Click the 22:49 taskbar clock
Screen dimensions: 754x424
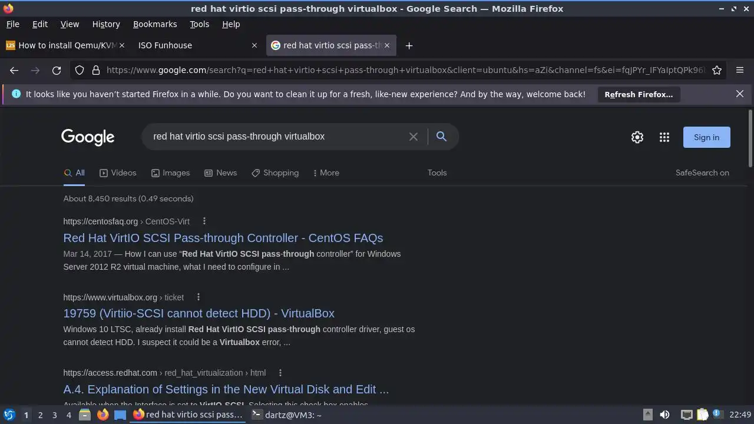coord(740,415)
